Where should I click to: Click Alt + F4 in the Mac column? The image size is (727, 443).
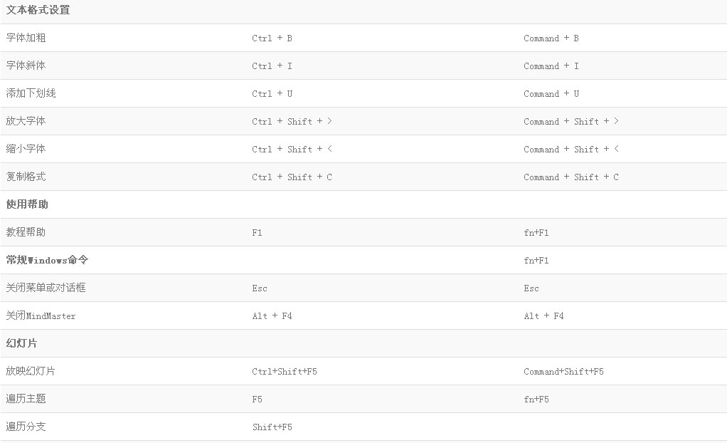click(544, 316)
